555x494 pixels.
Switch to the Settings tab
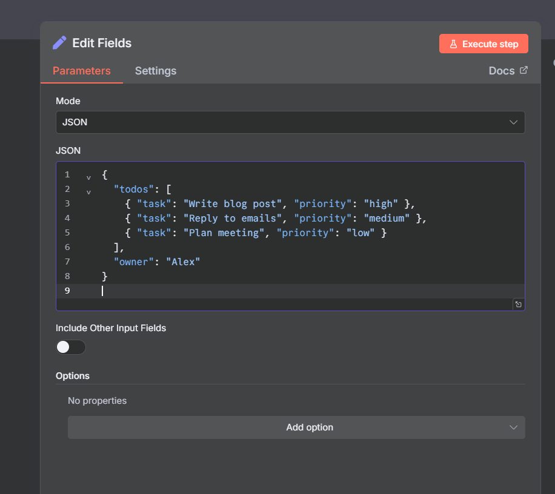point(155,71)
